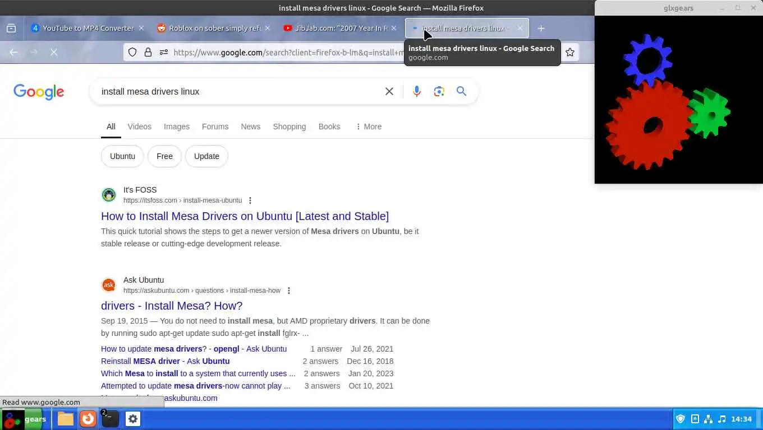Open music note tray icon
The width and height of the screenshot is (763, 430).
point(722,419)
